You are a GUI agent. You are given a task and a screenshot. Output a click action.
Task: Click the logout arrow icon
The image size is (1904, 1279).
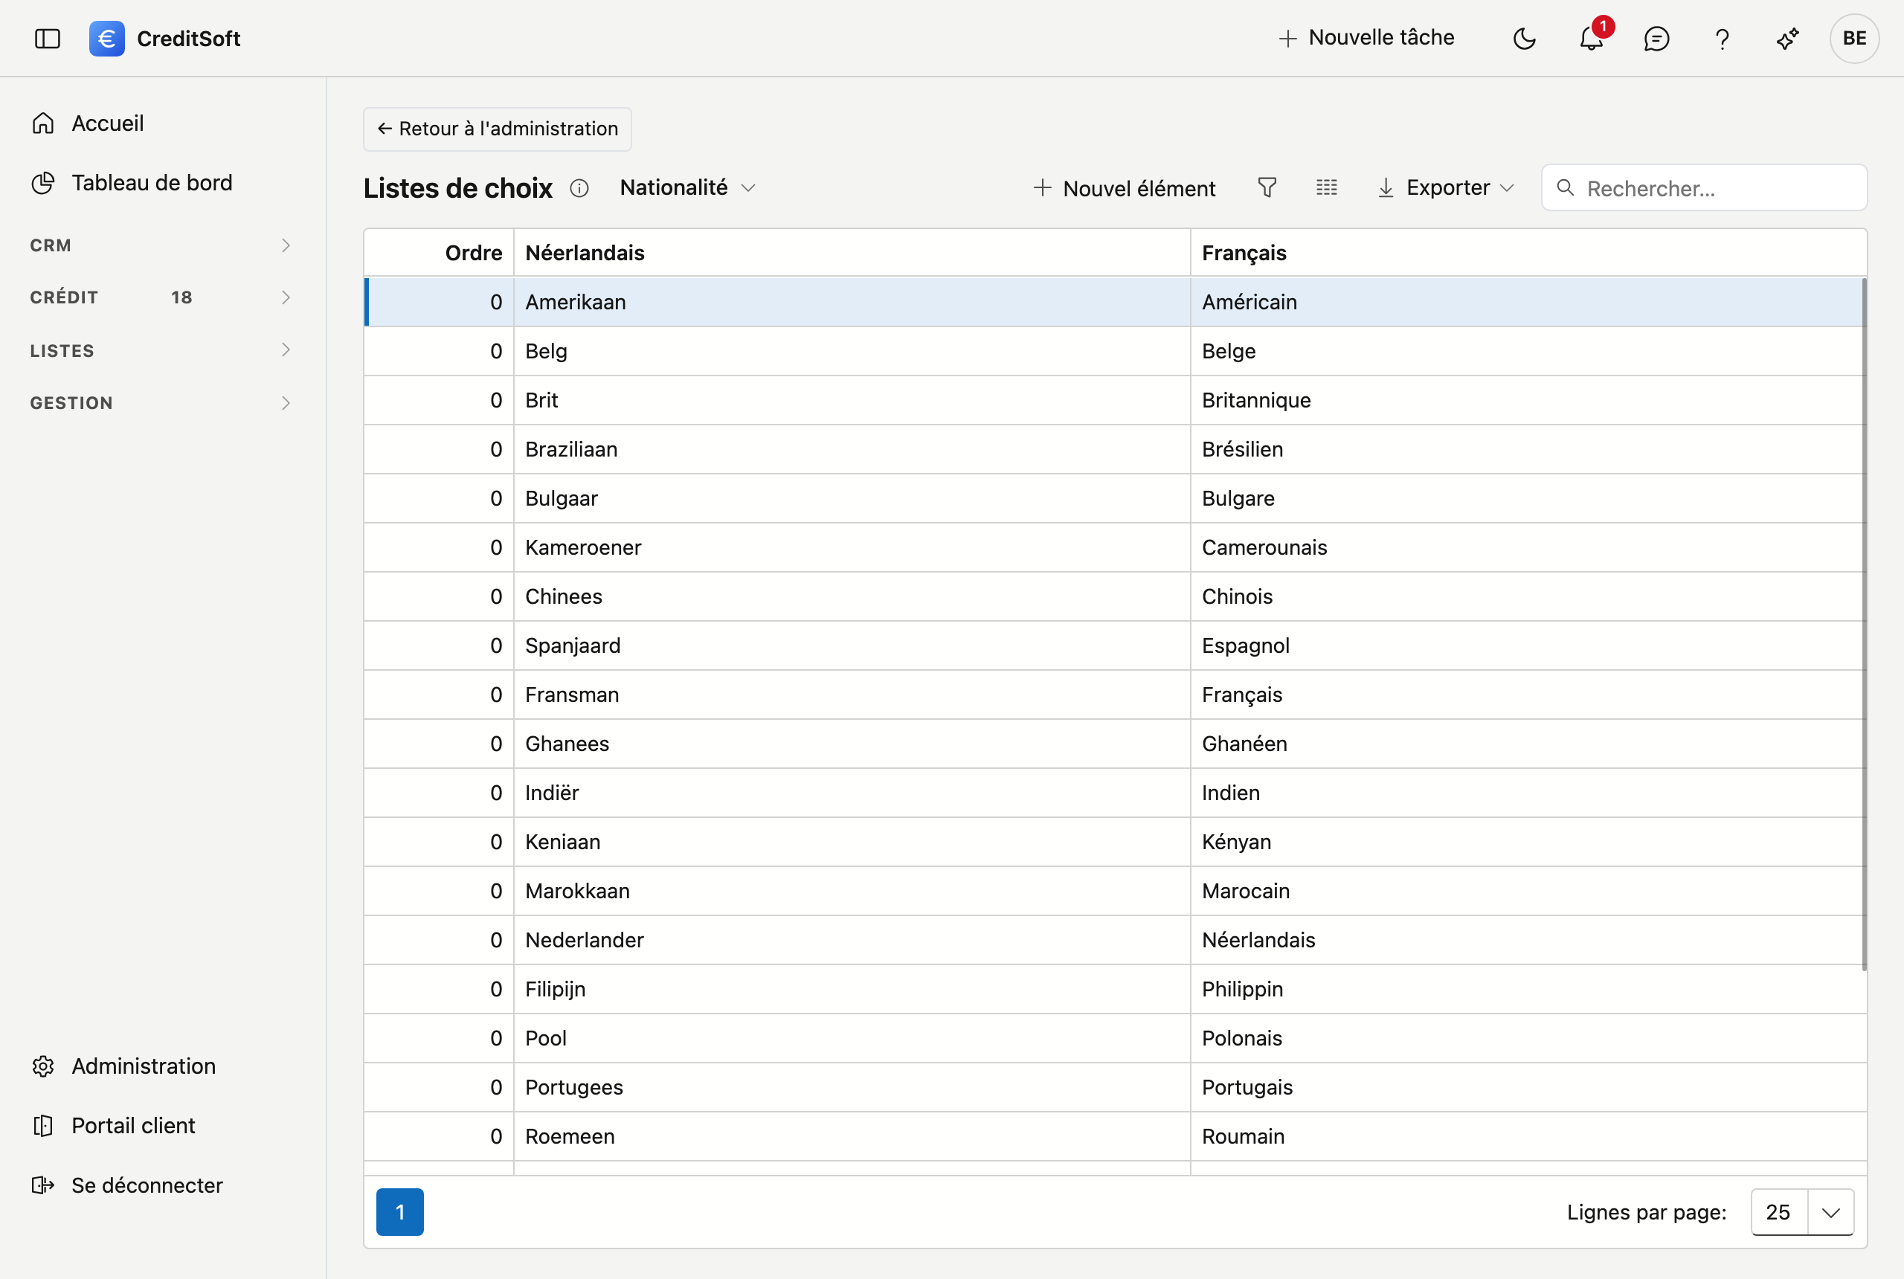(x=43, y=1185)
